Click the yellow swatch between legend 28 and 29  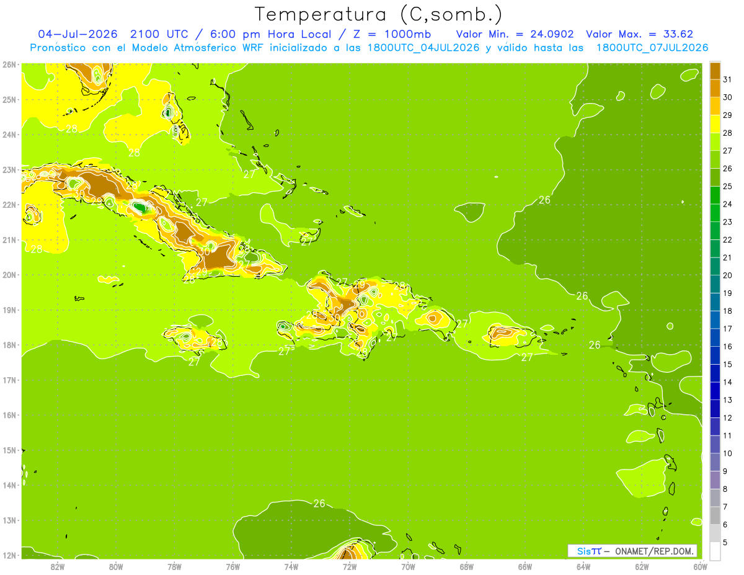tap(715, 124)
